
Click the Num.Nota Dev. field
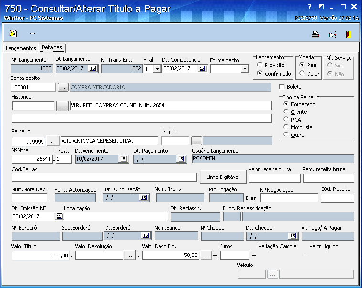(x=30, y=198)
